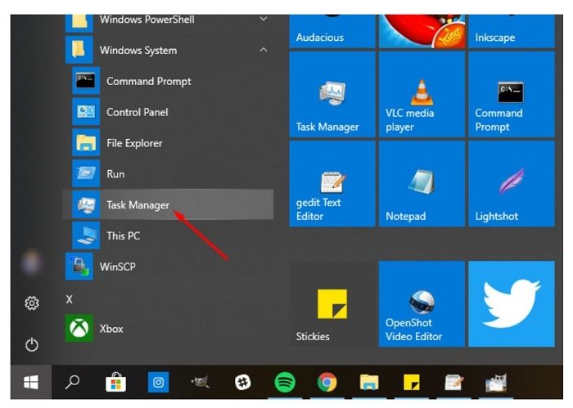Viewport: 573px width, 408px height.
Task: Launch Google Chrome from taskbar
Action: point(327,382)
